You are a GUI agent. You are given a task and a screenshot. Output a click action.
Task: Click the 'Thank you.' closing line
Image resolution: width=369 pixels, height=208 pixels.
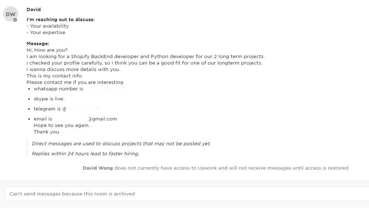[x=47, y=132]
